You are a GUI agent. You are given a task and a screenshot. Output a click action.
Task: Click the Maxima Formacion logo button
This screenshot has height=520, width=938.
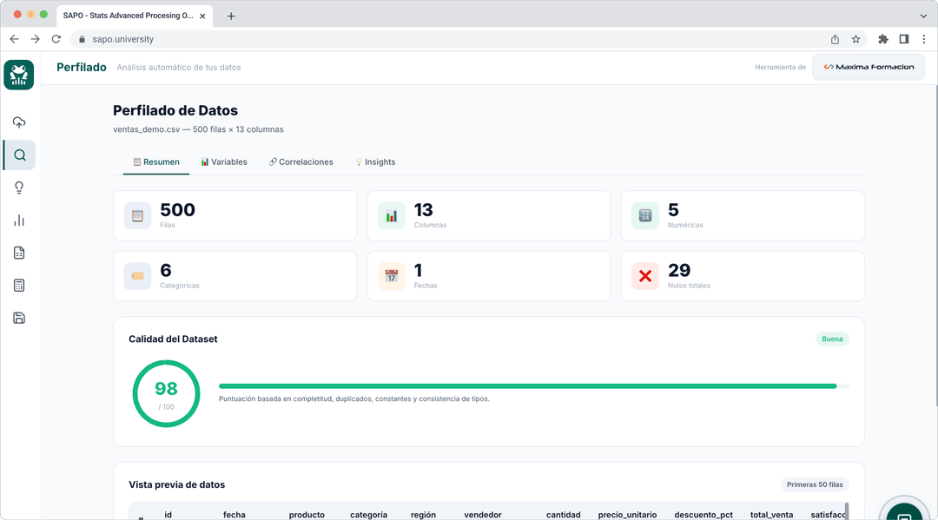pos(869,67)
